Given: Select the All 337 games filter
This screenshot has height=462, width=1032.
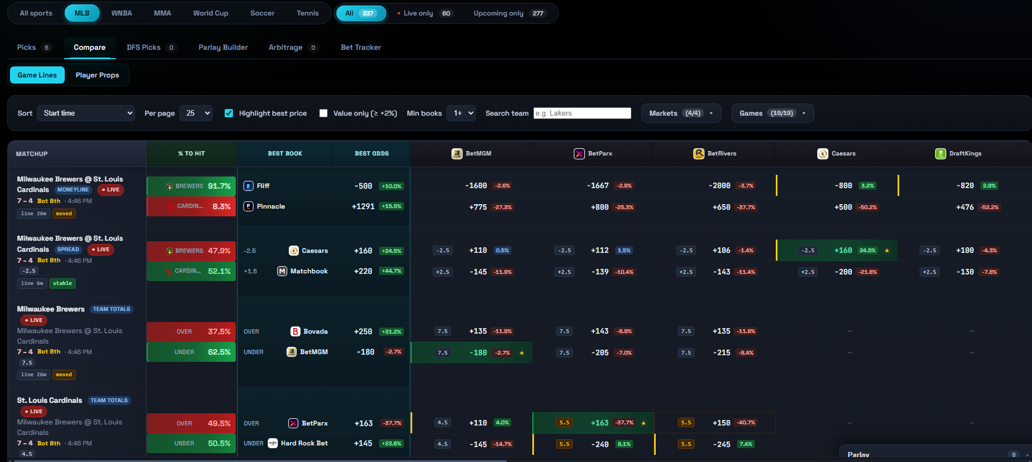Looking at the screenshot, I should [x=361, y=13].
